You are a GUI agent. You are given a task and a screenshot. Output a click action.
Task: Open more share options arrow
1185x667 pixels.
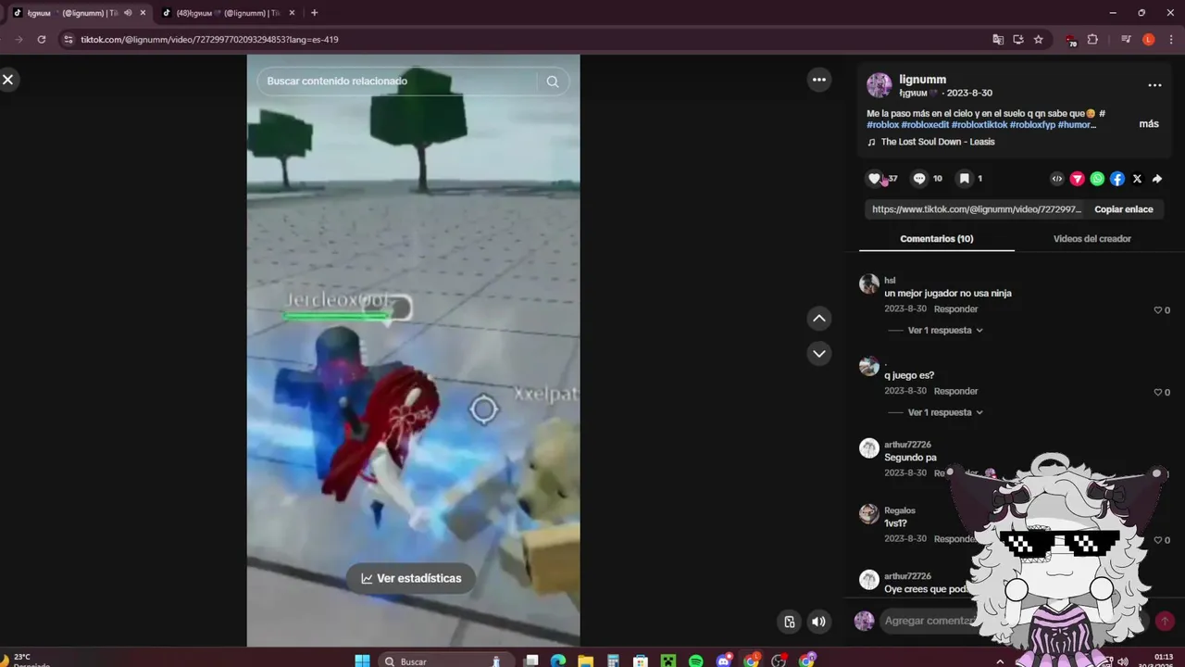[1157, 179]
